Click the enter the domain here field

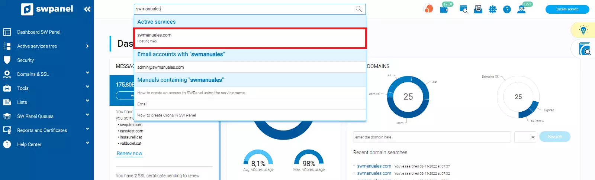431,137
